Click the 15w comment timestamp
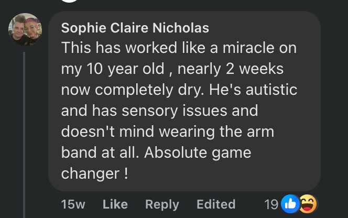This screenshot has height=218, width=348. point(73,204)
